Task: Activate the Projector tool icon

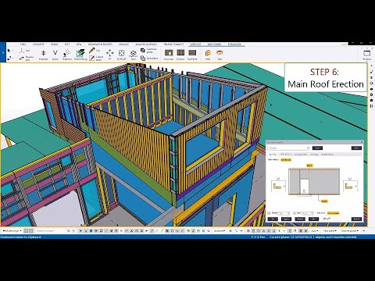Action: (x=67, y=53)
